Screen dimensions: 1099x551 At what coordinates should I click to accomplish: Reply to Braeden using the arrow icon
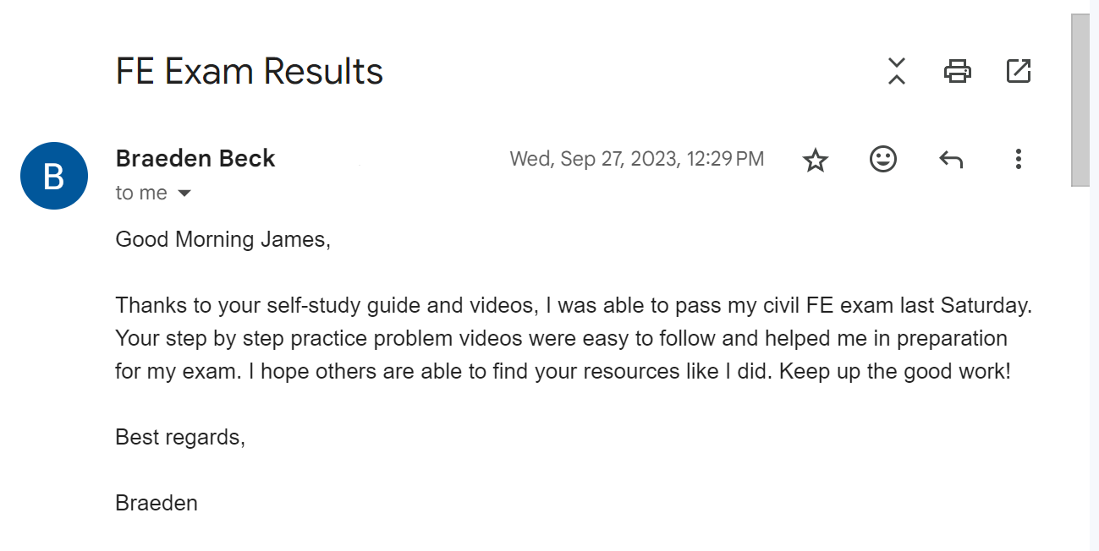tap(951, 159)
